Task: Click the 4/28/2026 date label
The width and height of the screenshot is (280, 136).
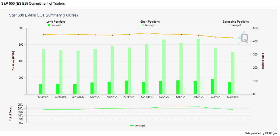Action: [x=78, y=97]
